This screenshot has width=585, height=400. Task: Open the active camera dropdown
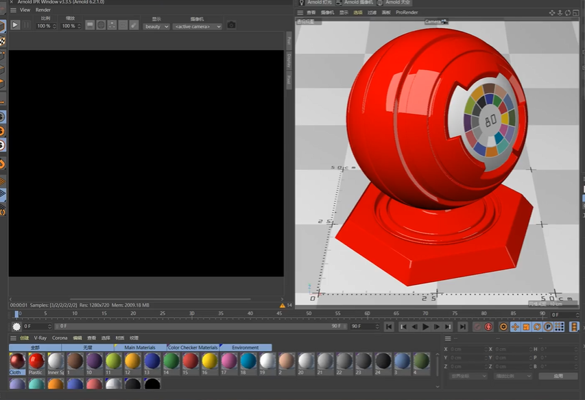[x=198, y=27]
